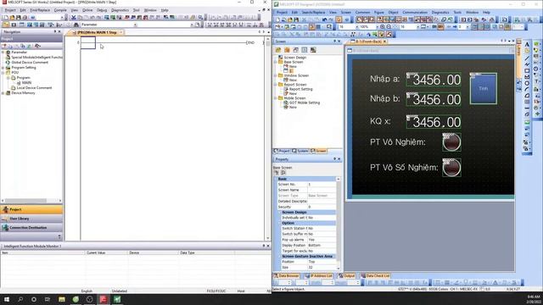The width and height of the screenshot is (543, 305).
Task: Switch to System tab below Screen tree
Action: pos(300,151)
